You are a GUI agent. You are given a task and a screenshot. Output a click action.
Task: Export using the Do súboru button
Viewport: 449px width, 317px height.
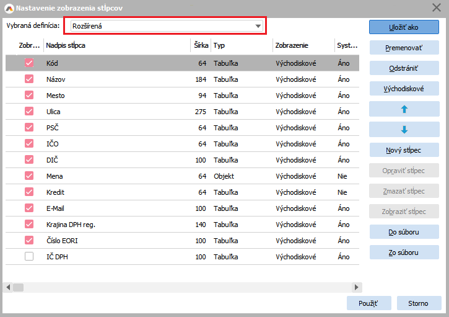click(404, 231)
